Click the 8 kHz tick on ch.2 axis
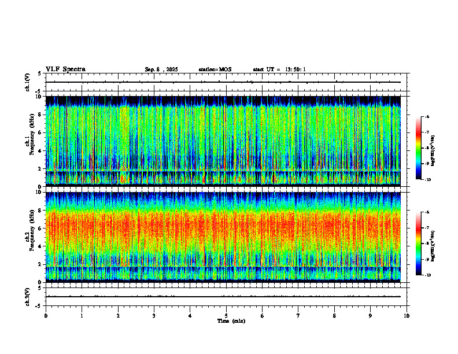458x354 pixels. (40, 211)
